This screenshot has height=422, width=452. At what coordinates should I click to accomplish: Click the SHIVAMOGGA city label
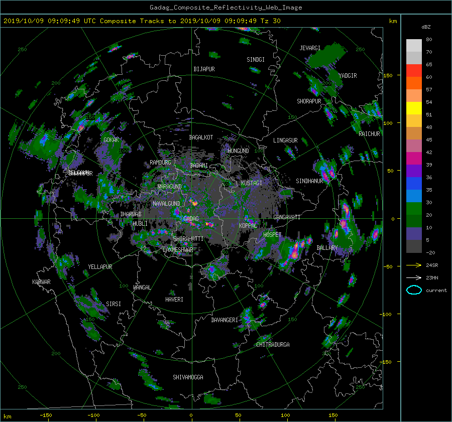coord(188,377)
